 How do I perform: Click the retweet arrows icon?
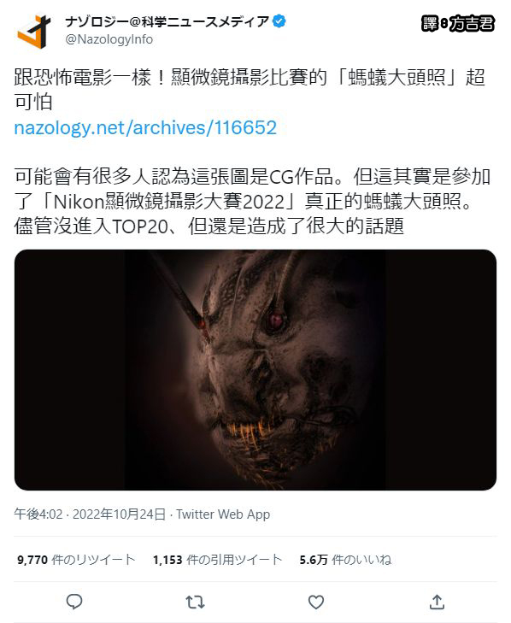point(195,602)
